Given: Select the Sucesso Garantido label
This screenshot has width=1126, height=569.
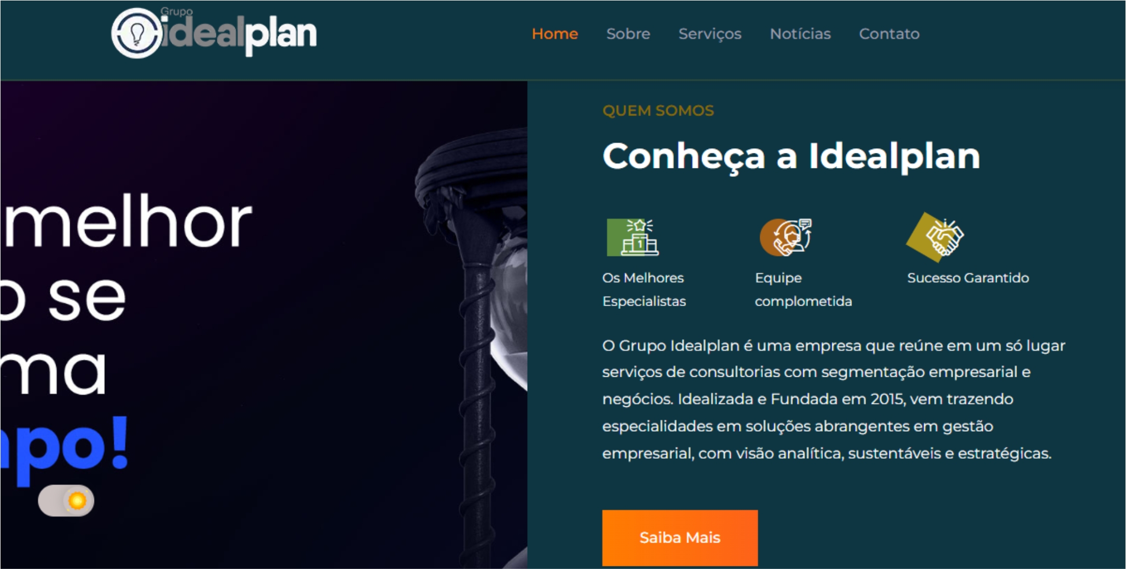Looking at the screenshot, I should click(x=968, y=278).
